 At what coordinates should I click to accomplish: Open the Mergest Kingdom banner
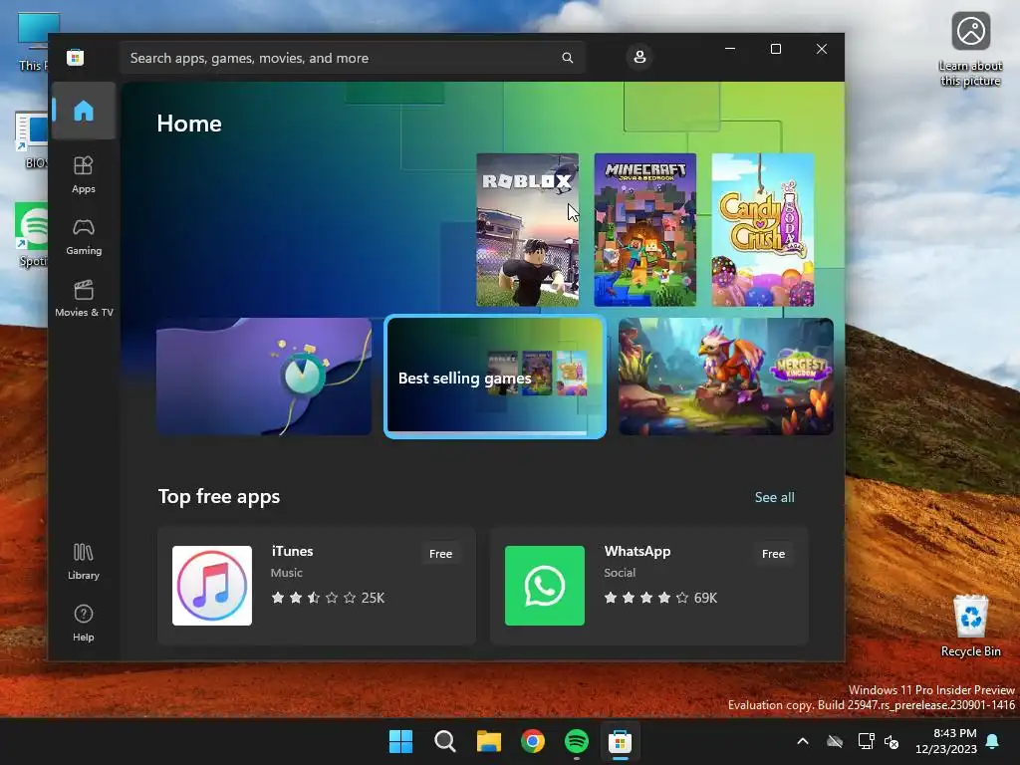point(726,377)
